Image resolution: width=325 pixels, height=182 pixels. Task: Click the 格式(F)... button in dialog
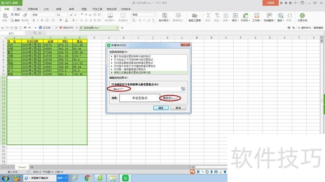click(170, 98)
